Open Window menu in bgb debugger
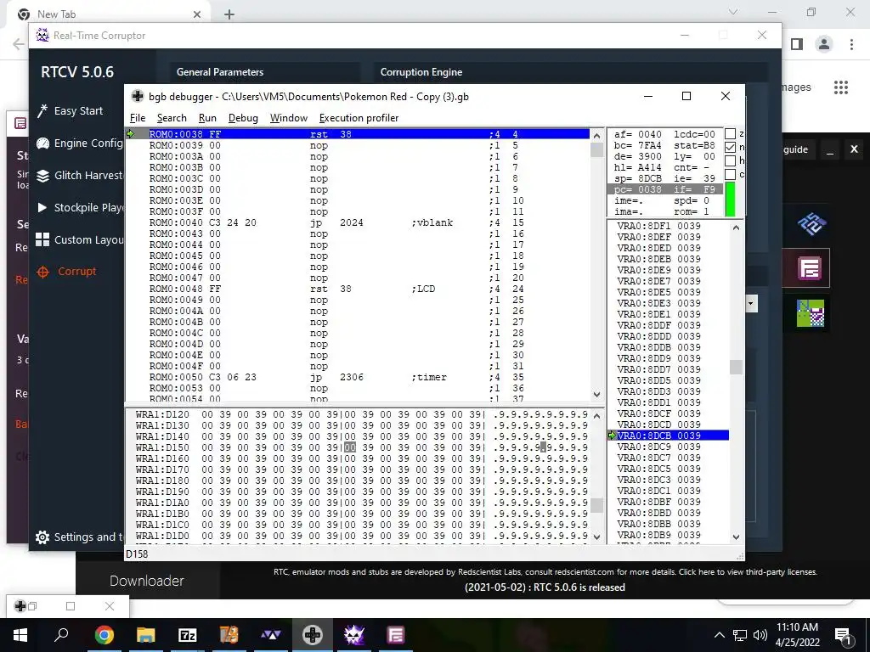Screen dimensions: 870x652 click(x=289, y=118)
